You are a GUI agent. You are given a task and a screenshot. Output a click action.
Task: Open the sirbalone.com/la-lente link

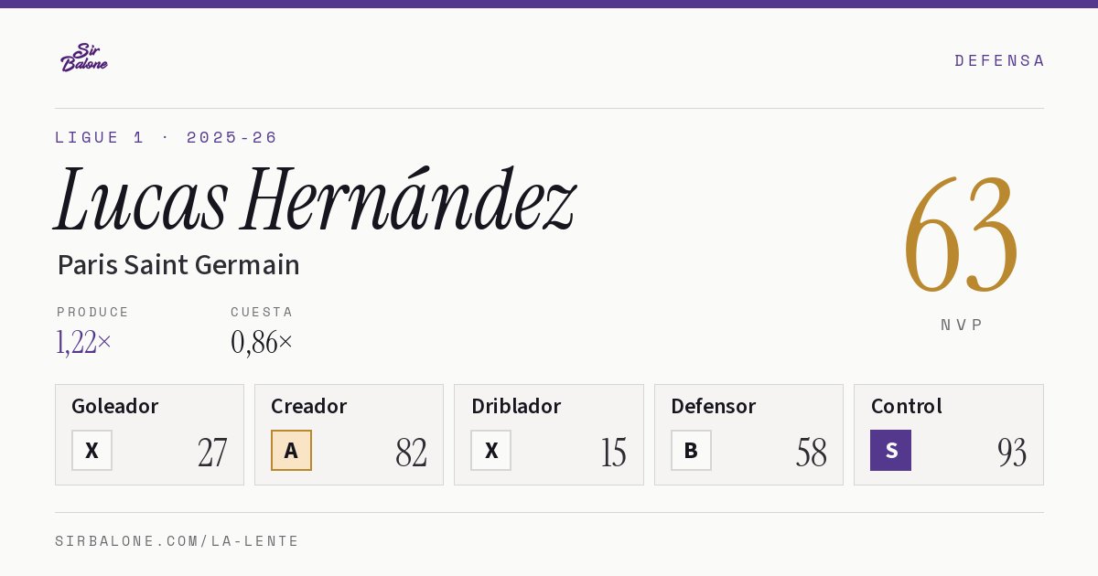tap(178, 541)
